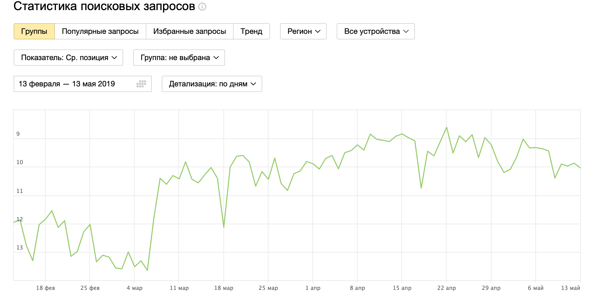Image resolution: width=589 pixels, height=301 pixels.
Task: Open the Все устройства dropdown
Action: click(x=376, y=31)
